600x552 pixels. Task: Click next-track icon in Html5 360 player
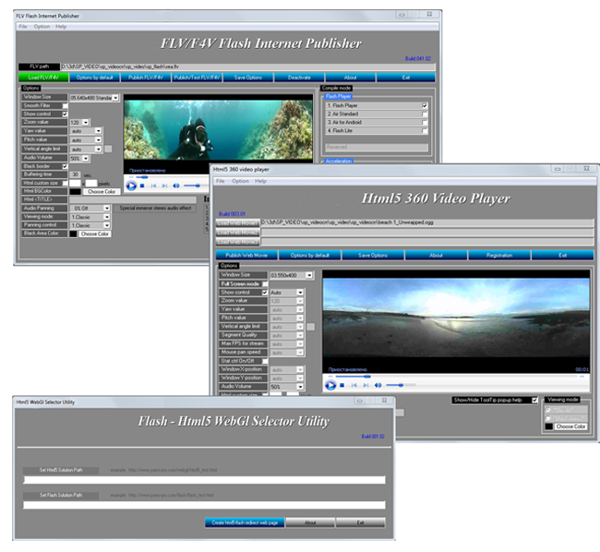point(366,385)
